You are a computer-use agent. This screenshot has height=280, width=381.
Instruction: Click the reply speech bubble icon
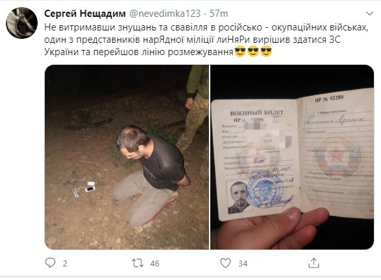click(50, 263)
